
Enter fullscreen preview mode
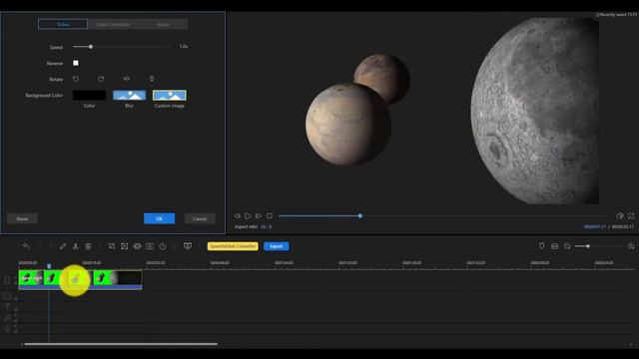coord(631,215)
